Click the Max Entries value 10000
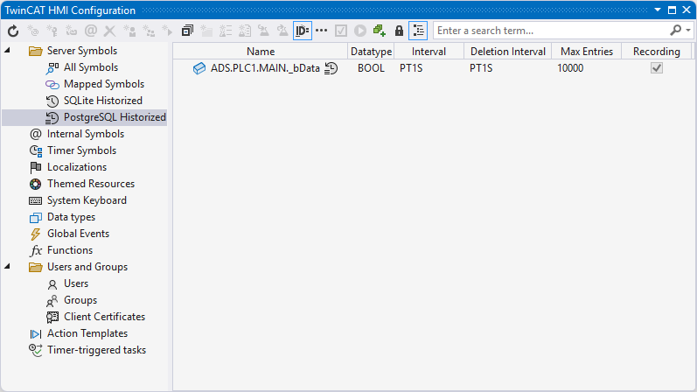The width and height of the screenshot is (697, 392). (x=570, y=68)
